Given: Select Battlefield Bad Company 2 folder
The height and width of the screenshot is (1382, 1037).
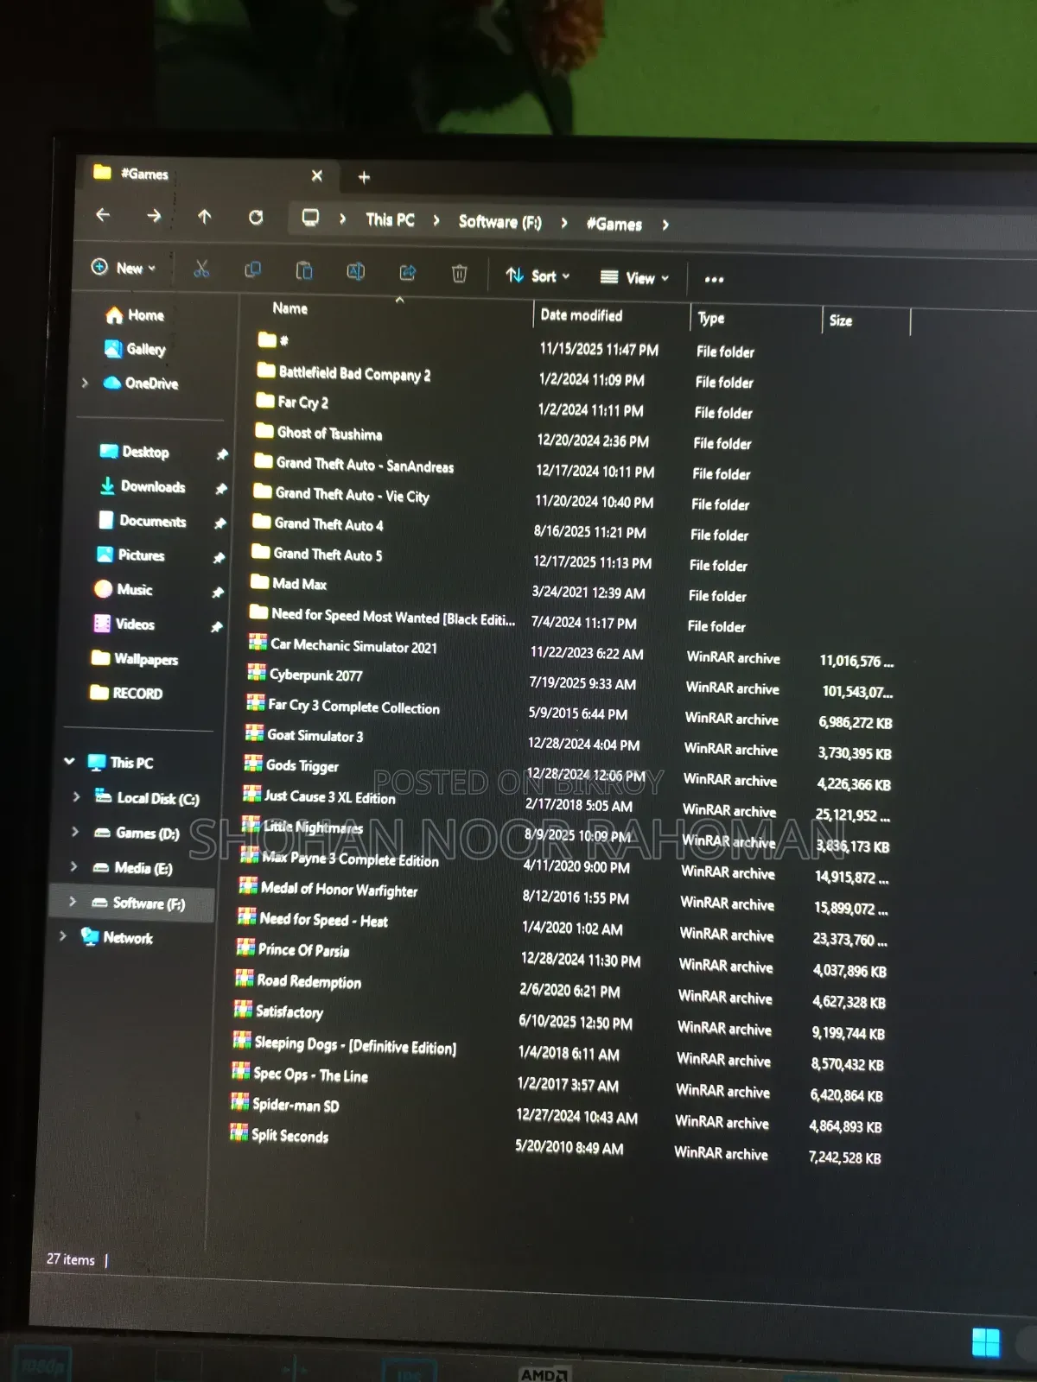Looking at the screenshot, I should click(x=344, y=373).
